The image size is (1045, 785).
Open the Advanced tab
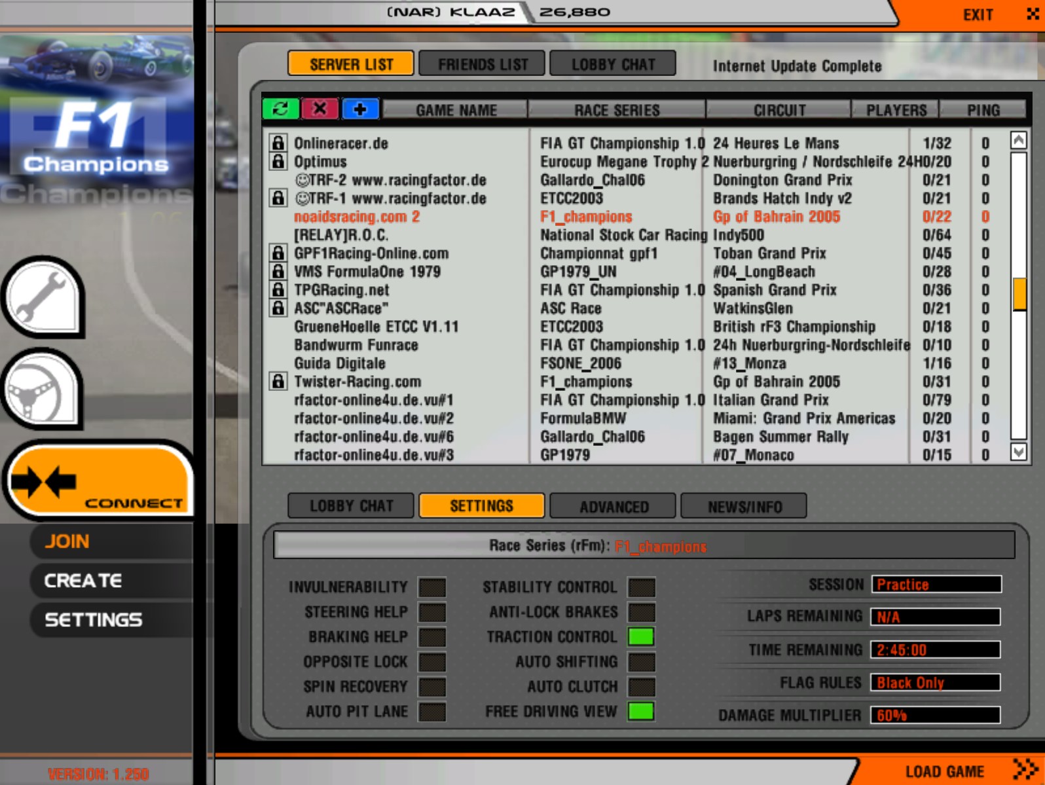coord(613,506)
